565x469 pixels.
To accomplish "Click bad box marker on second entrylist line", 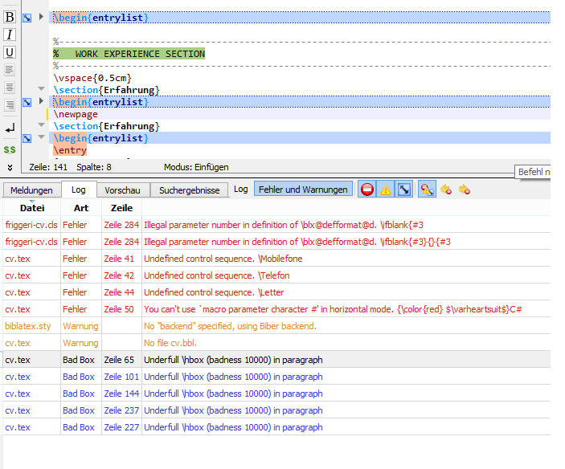I will click(27, 103).
